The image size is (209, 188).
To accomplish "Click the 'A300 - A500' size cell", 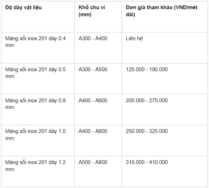I will point(98,79).
